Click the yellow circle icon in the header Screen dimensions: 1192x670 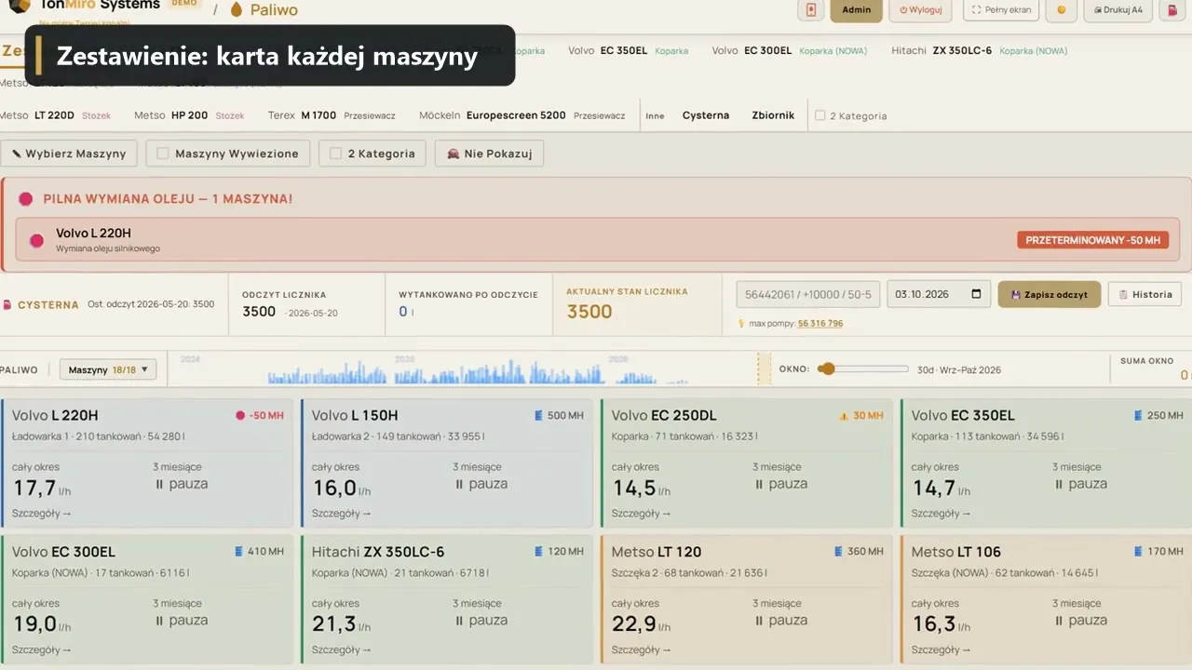[x=1061, y=10]
